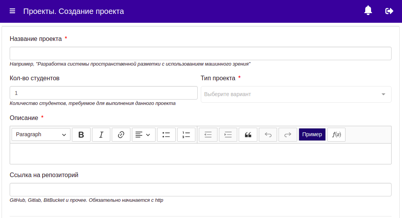Insert a block quote
Screen dimensions: 402x218
coord(248,135)
